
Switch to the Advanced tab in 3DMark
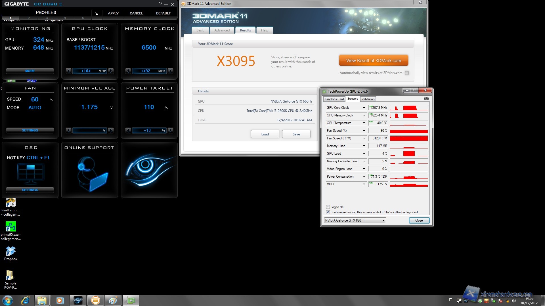coord(222,30)
